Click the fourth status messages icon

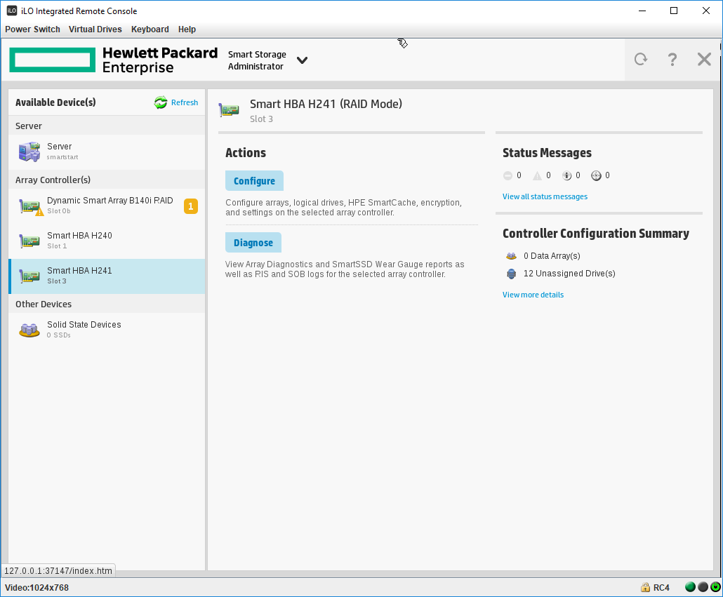(596, 175)
